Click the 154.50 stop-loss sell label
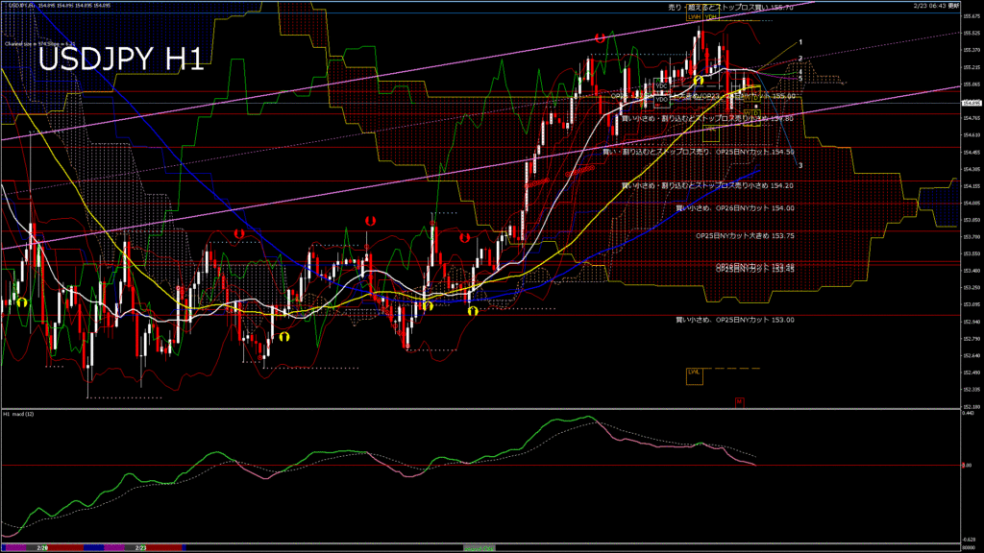Viewport: 984px width, 553px height. pos(699,152)
